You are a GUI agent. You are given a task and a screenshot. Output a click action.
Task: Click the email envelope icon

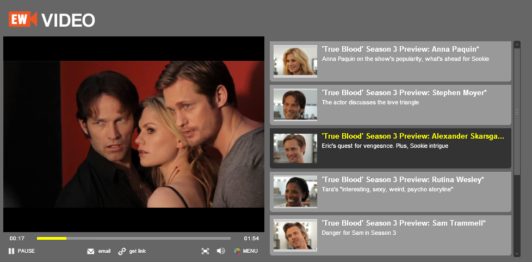pyautogui.click(x=91, y=251)
